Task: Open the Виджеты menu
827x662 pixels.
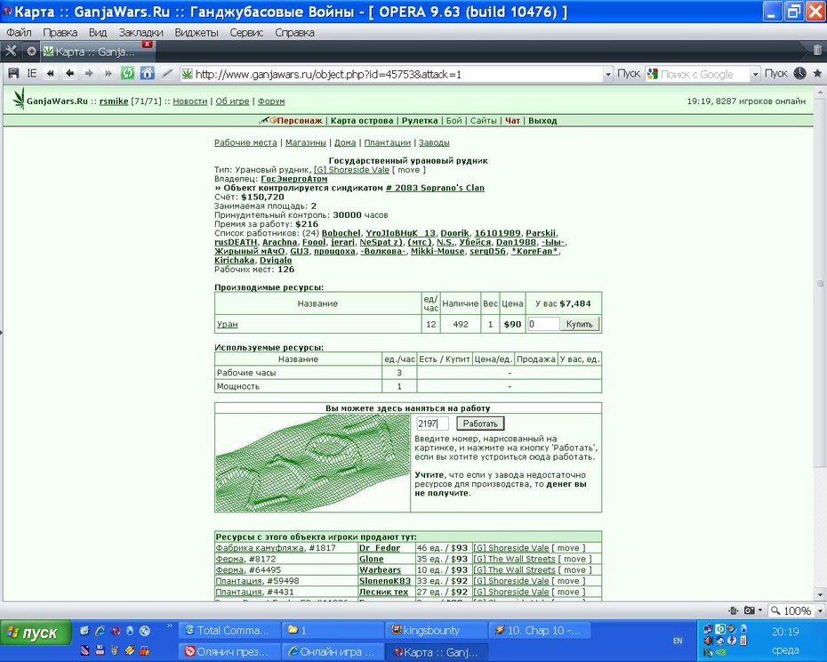Action: [x=197, y=32]
